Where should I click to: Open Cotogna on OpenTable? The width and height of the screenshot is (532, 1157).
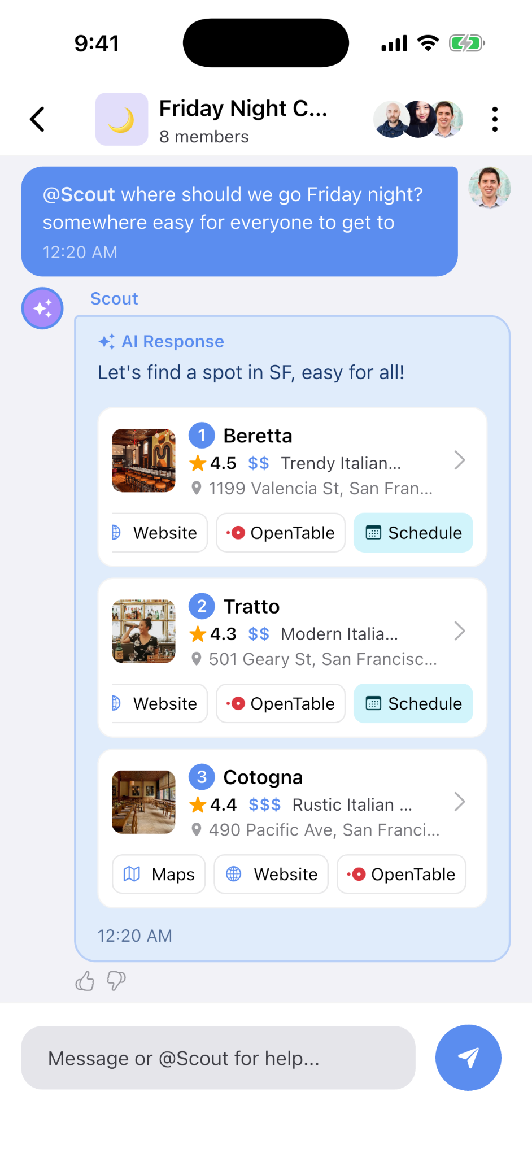pos(401,874)
